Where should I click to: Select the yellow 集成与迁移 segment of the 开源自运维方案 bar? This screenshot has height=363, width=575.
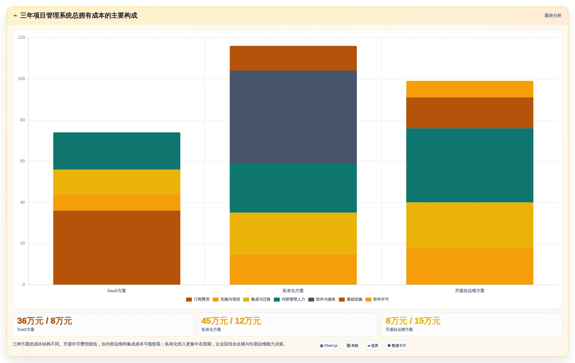point(470,225)
